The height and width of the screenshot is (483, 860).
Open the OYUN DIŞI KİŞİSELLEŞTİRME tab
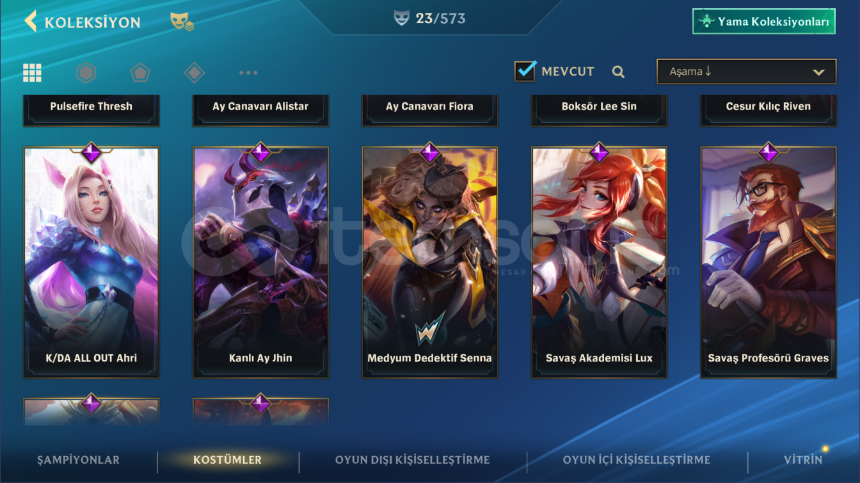(412, 460)
